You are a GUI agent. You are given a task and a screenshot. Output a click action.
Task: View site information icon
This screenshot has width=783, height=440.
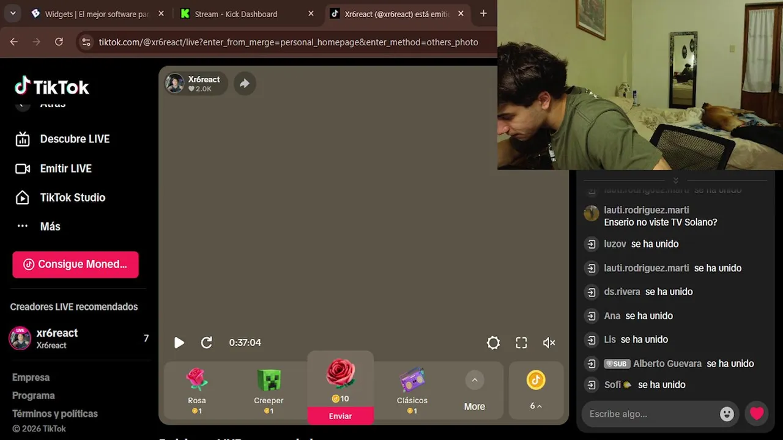coord(86,42)
